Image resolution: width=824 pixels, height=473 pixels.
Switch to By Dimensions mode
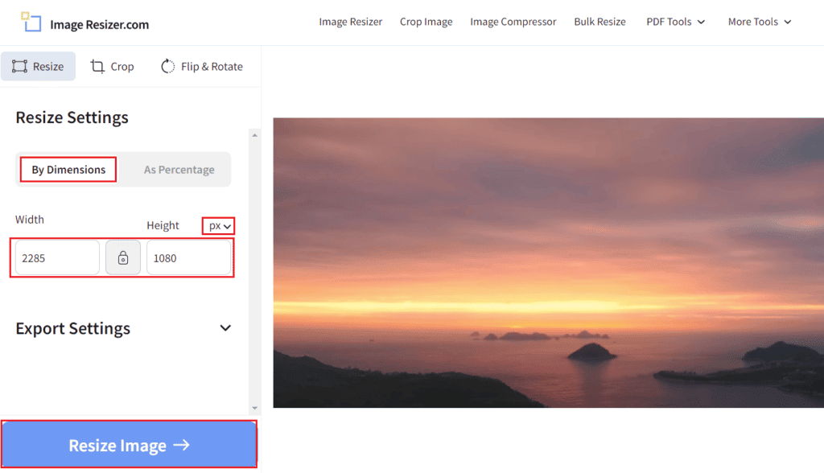click(68, 169)
